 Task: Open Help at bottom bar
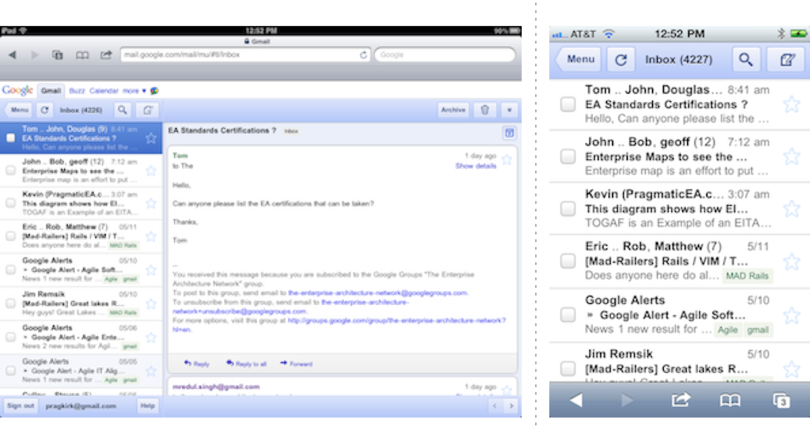(147, 406)
